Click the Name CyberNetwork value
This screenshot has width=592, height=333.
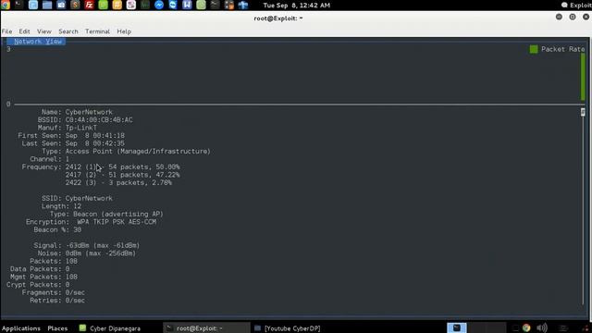click(x=89, y=112)
